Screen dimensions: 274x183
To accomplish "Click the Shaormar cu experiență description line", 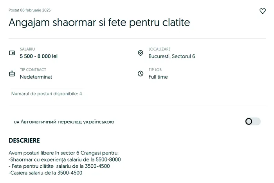I will click(65, 159).
